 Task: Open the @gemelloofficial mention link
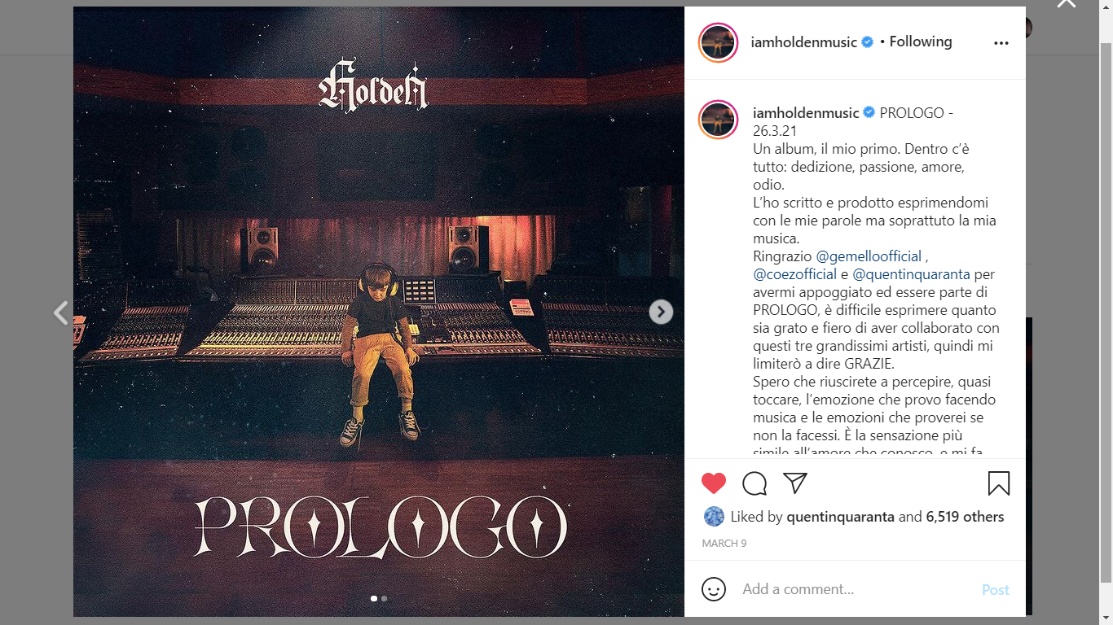pos(869,256)
